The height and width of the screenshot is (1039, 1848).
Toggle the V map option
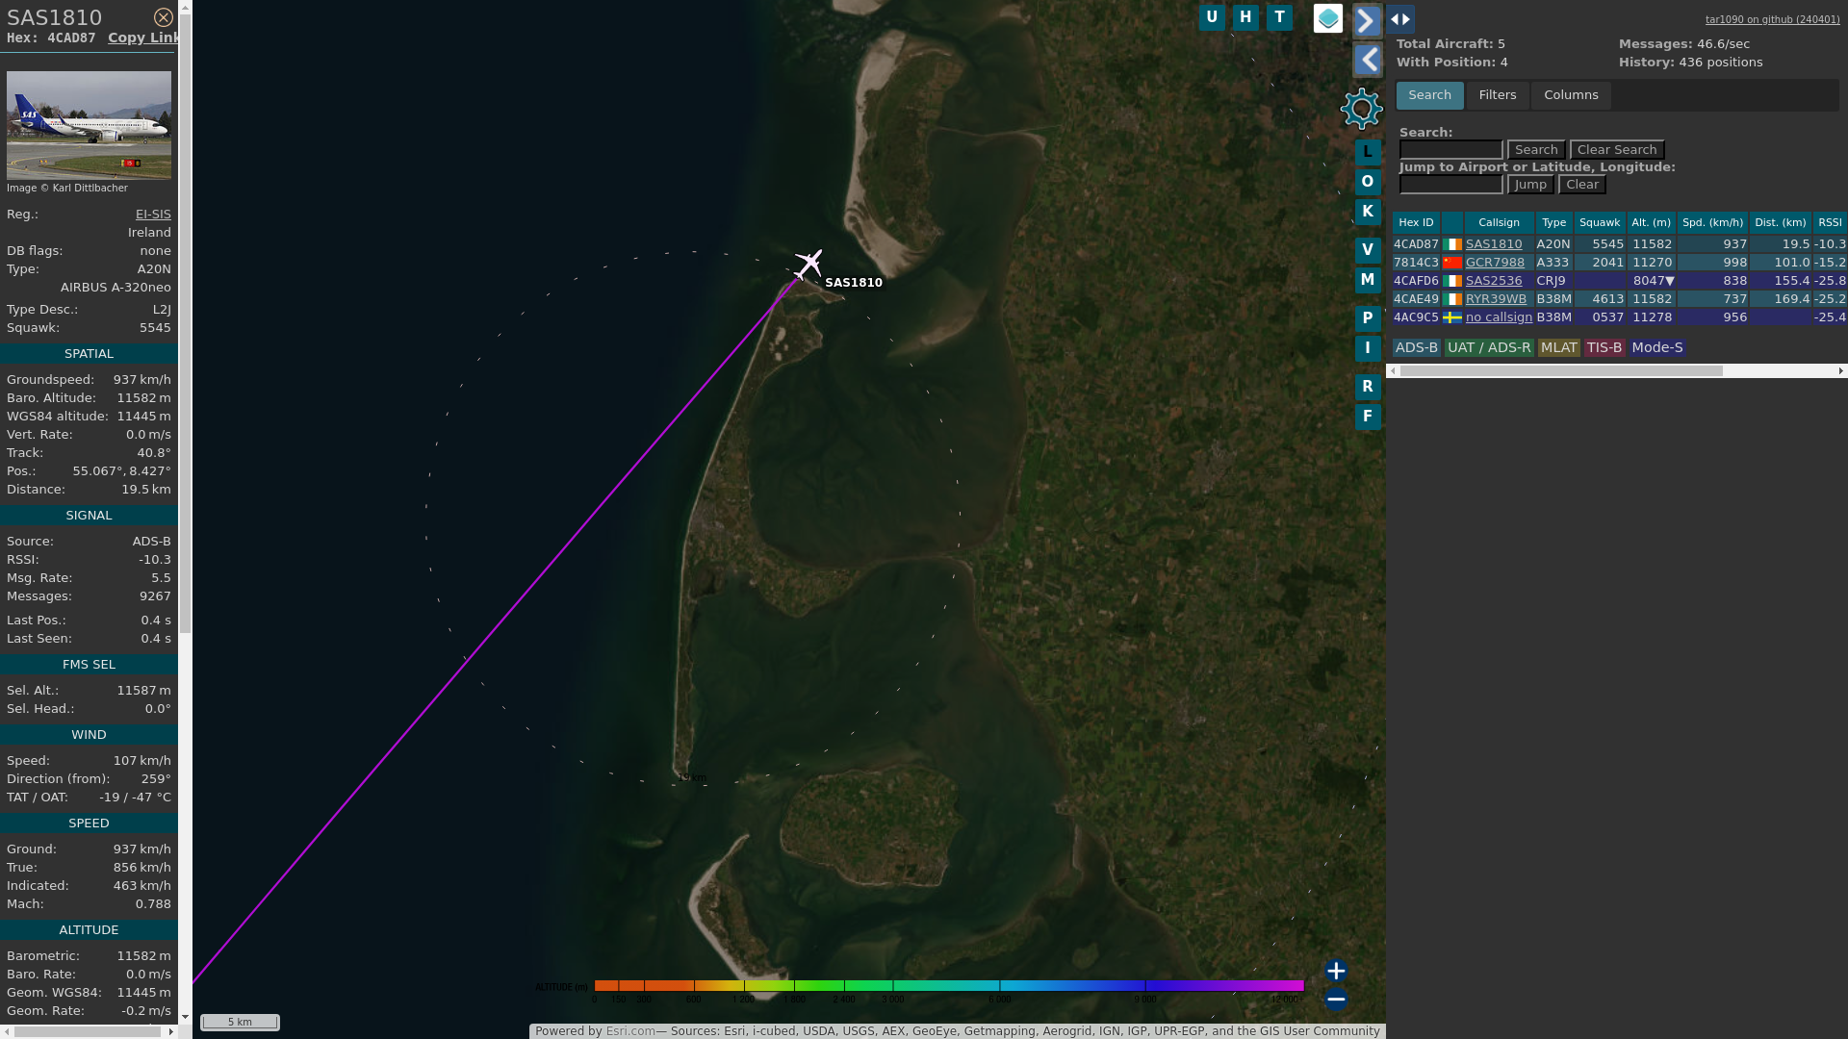1368,250
